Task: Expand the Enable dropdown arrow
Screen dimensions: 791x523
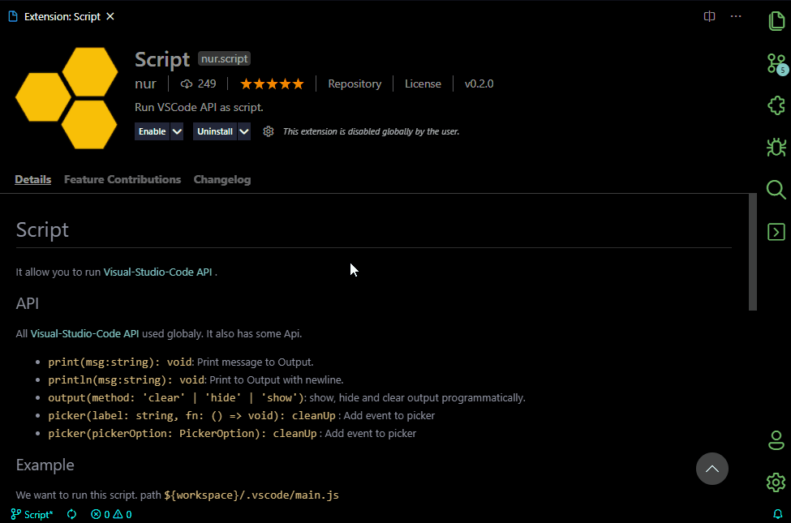Action: (177, 131)
